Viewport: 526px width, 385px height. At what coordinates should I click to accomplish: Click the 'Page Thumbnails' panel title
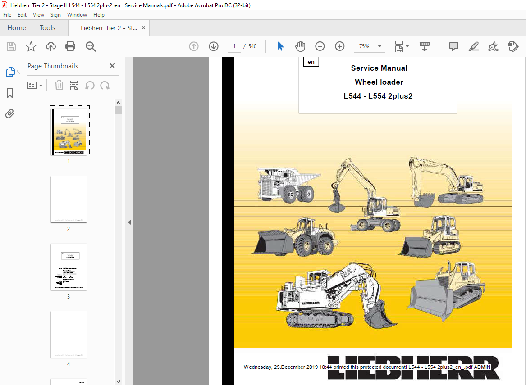click(x=53, y=66)
